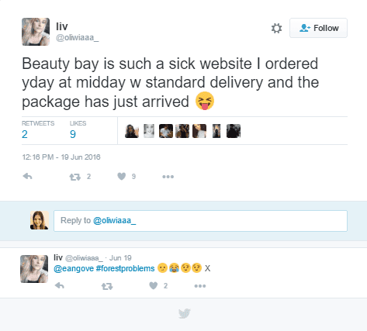Open the @eangove mention link
367x331 pixels.
74,268
